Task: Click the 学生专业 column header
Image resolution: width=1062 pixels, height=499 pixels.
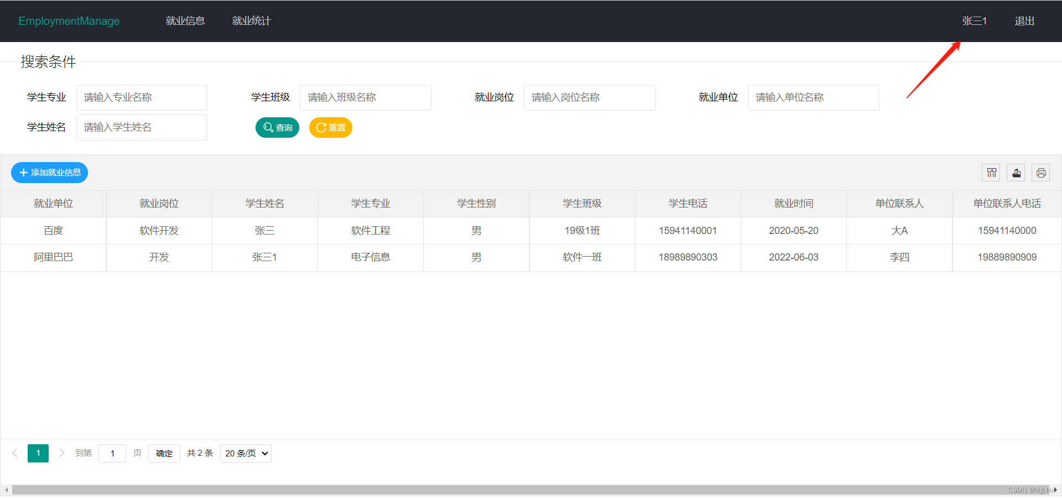Action: point(371,204)
